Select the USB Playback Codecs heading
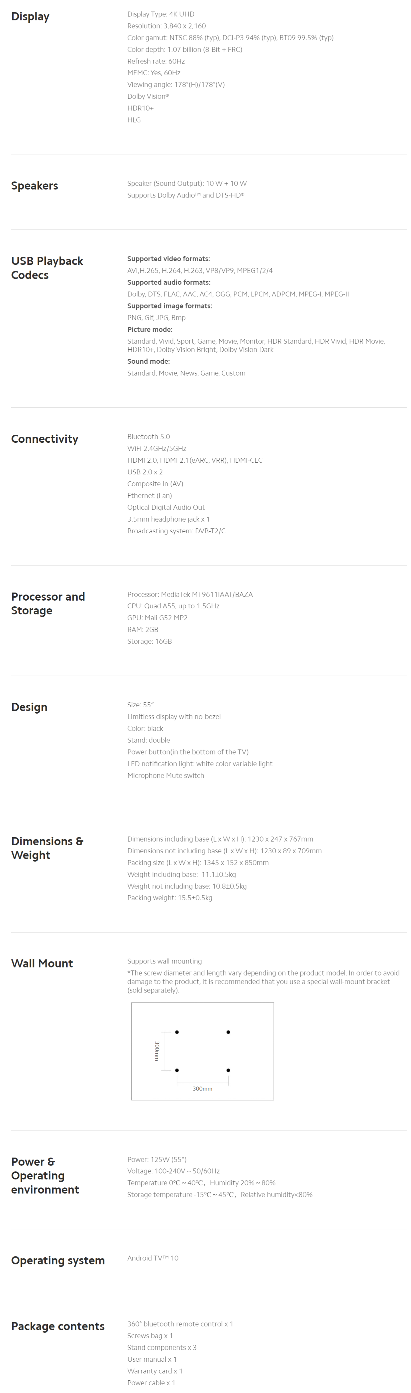The width and height of the screenshot is (411, 1393). click(x=47, y=268)
